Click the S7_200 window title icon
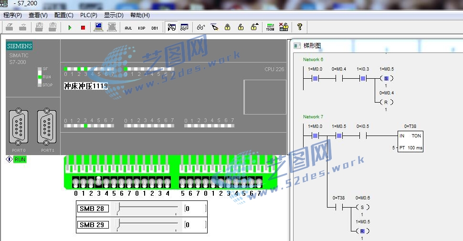The image size is (463, 241). click(3, 3)
